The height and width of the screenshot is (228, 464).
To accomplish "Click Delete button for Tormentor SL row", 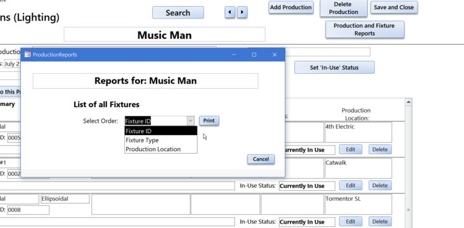I will (380, 221).
